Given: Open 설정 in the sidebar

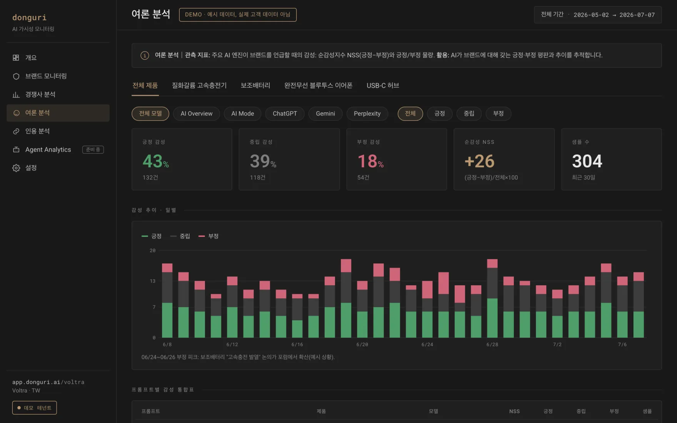Looking at the screenshot, I should click(x=58, y=168).
